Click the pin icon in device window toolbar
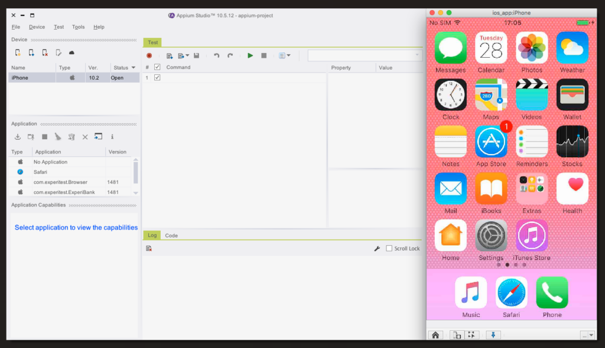This screenshot has width=605, height=348. point(493,335)
